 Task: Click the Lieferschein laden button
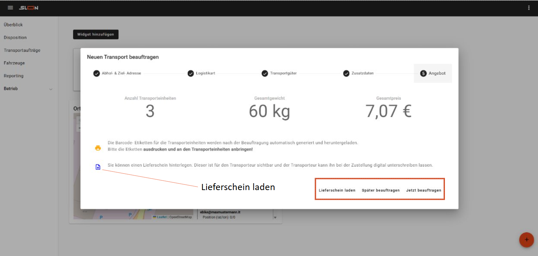(x=337, y=190)
